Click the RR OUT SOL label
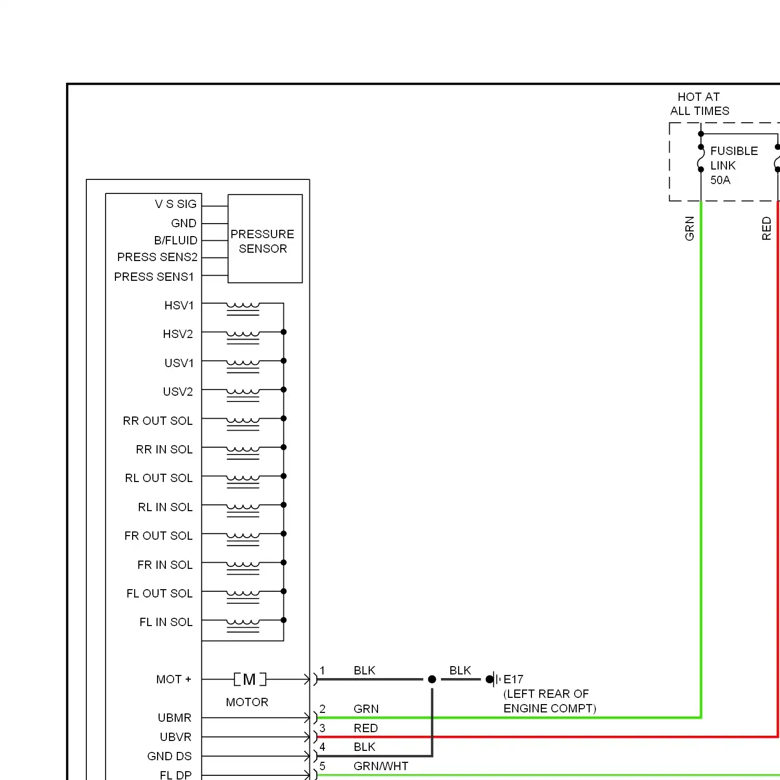 tap(158, 421)
